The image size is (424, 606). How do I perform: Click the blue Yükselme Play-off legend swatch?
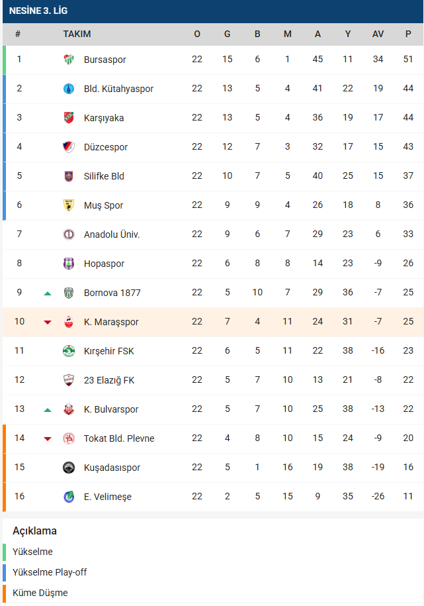point(4,572)
